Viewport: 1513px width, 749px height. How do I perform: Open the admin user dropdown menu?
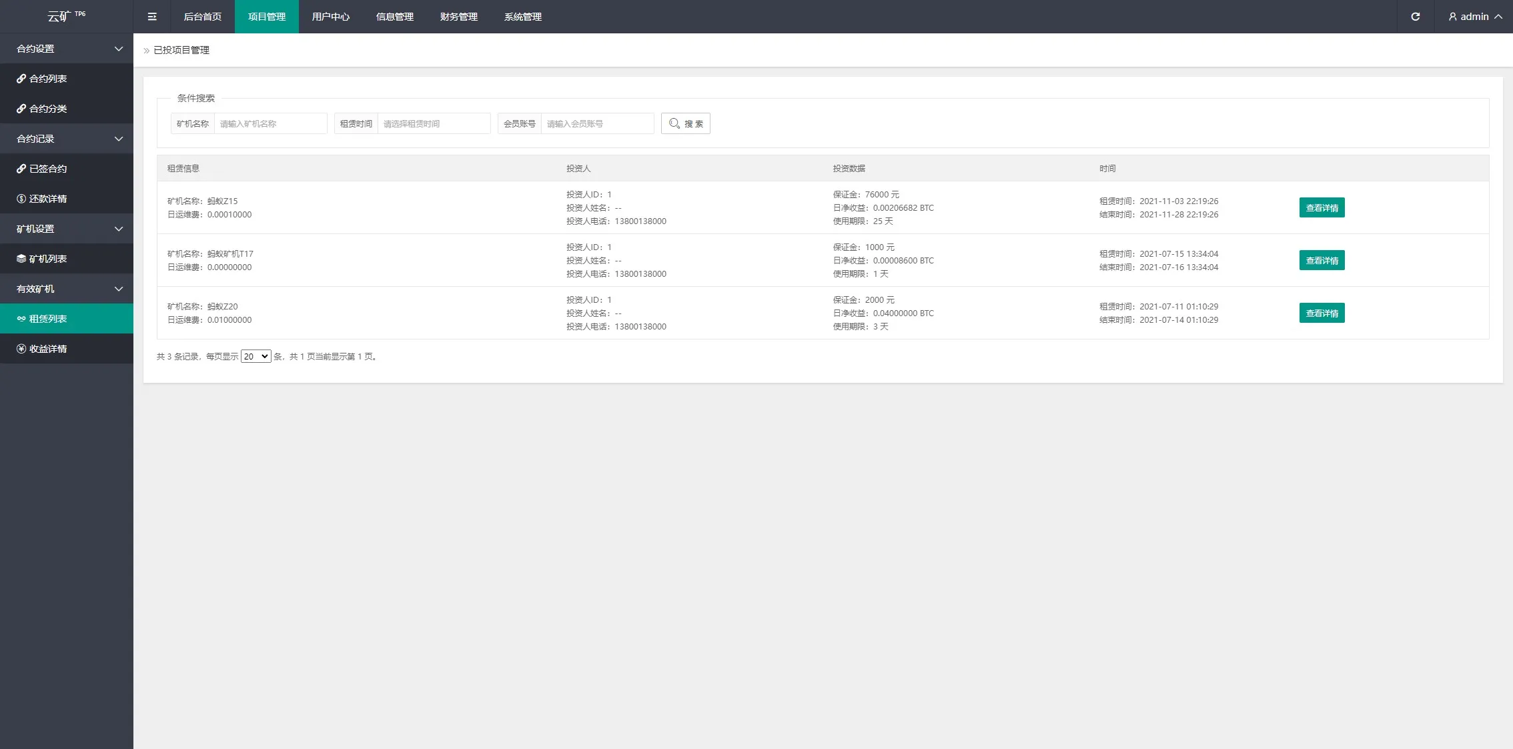pos(1474,17)
